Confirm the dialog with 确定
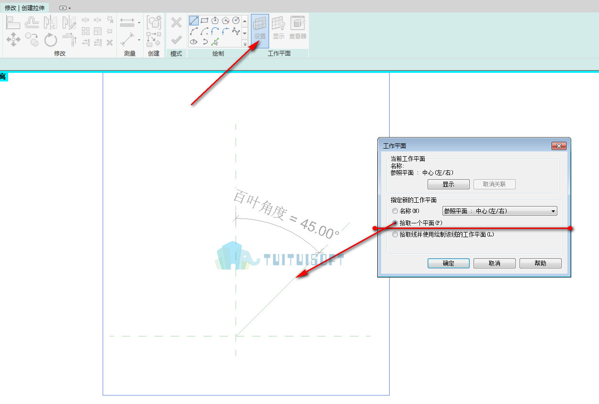Screen dimensions: 599x404 point(449,263)
